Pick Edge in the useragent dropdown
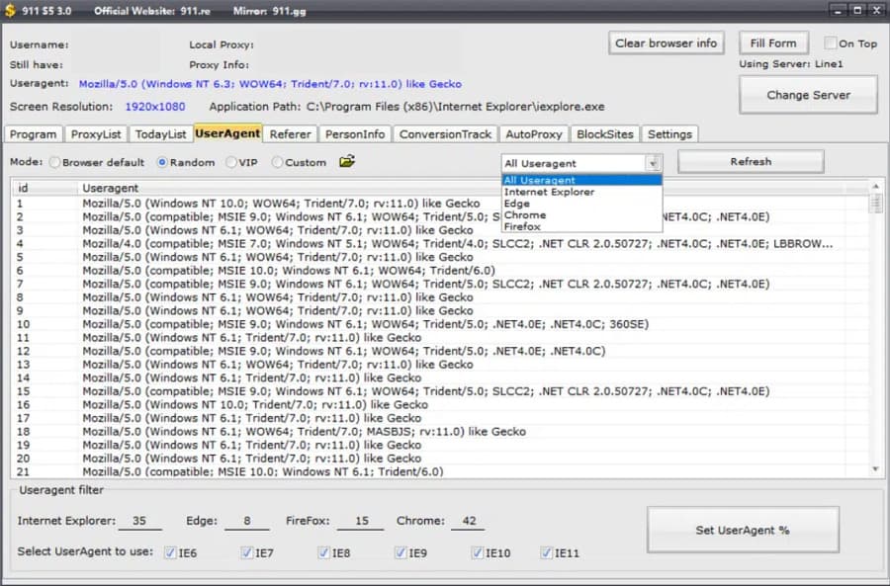 pos(581,204)
